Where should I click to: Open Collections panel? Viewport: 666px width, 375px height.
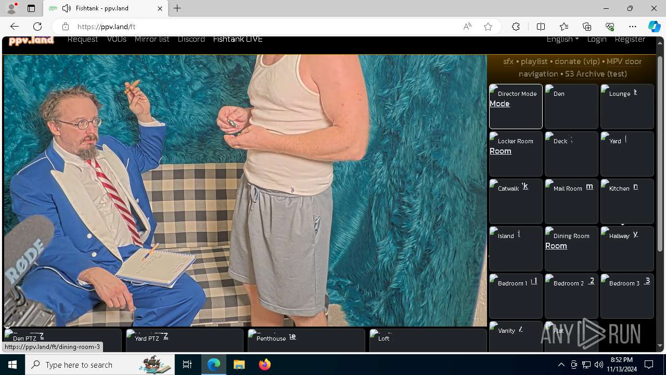click(x=587, y=27)
